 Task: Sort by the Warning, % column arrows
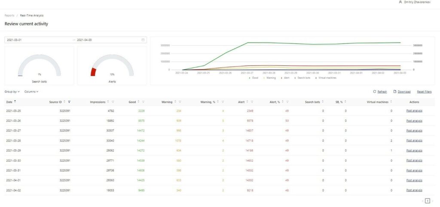pyautogui.click(x=217, y=102)
